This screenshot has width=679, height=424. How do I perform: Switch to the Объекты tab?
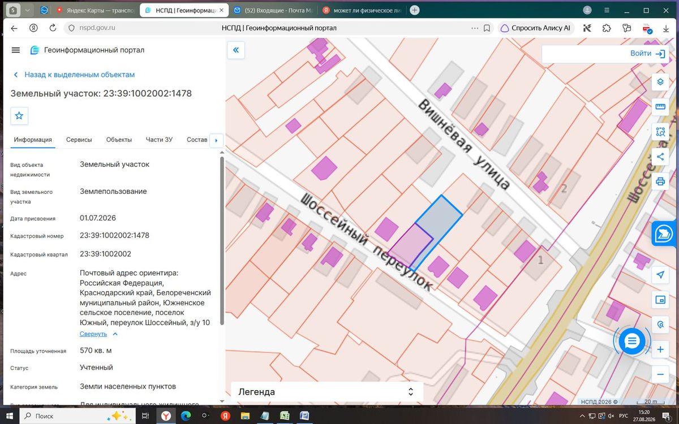tap(119, 140)
